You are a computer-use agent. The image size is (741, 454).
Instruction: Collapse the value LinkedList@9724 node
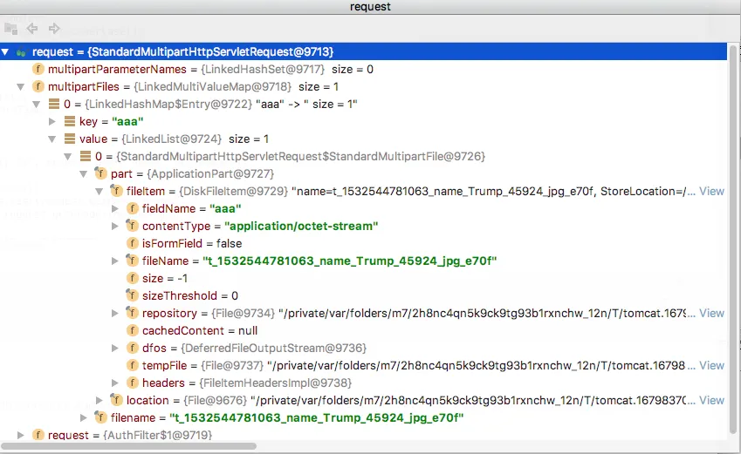point(52,139)
